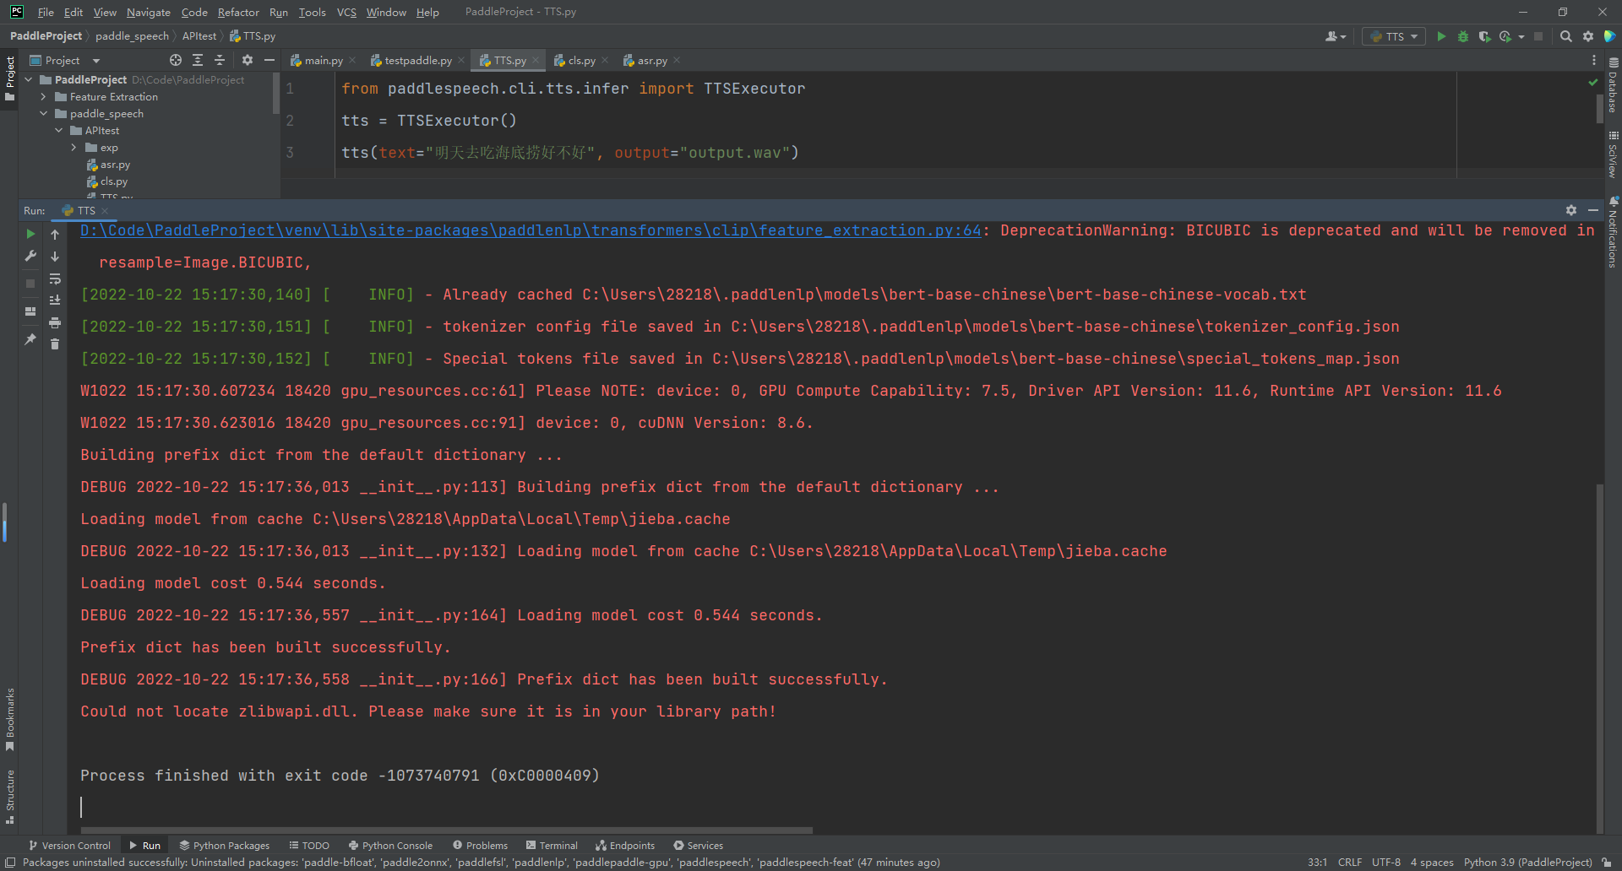Click the select opened file target icon
This screenshot has width=1622, height=871.
[x=176, y=60]
